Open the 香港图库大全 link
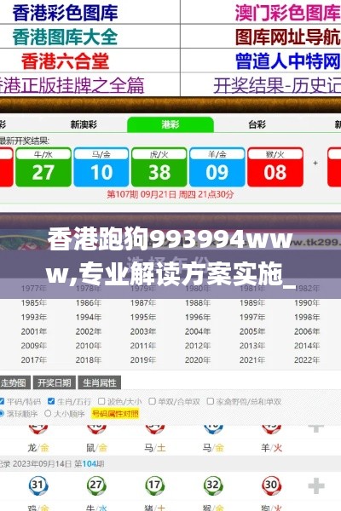Image resolution: width=341 pixels, height=511 pixels. tap(65, 37)
